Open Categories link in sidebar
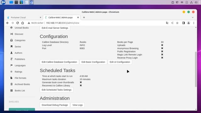 point(20,40)
